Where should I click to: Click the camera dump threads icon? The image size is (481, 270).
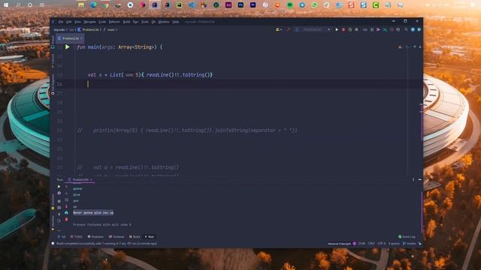[x=59, y=208]
